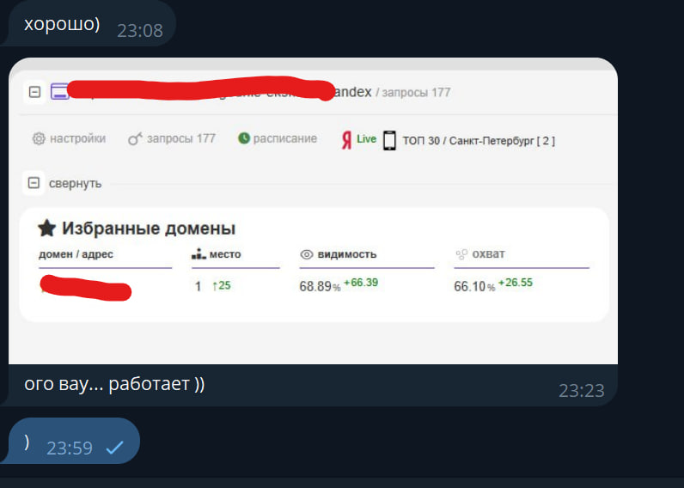Open the запросы 177 link in toolbar
Screen dimensions: 684x488
click(181, 138)
